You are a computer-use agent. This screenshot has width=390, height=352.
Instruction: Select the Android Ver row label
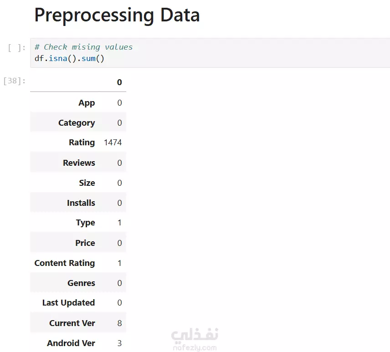point(71,343)
